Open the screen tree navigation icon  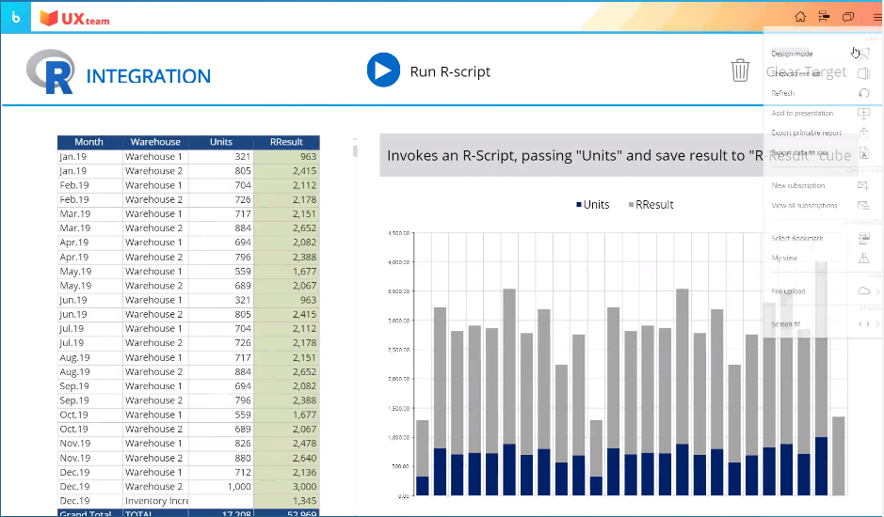tap(825, 16)
